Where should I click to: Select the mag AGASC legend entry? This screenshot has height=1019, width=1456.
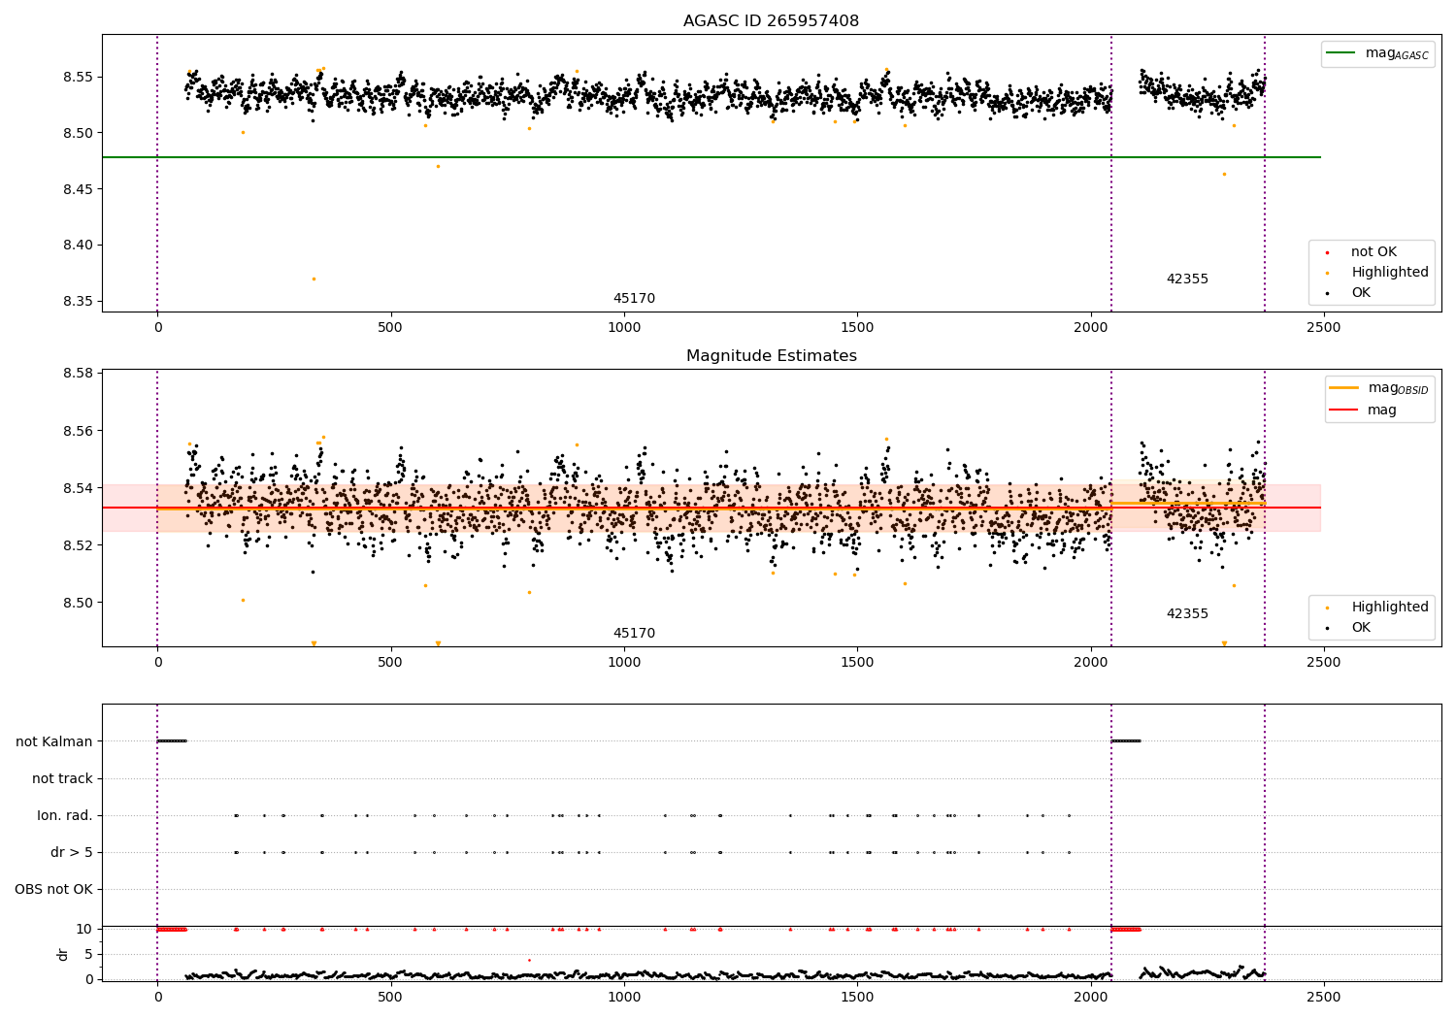point(1377,53)
